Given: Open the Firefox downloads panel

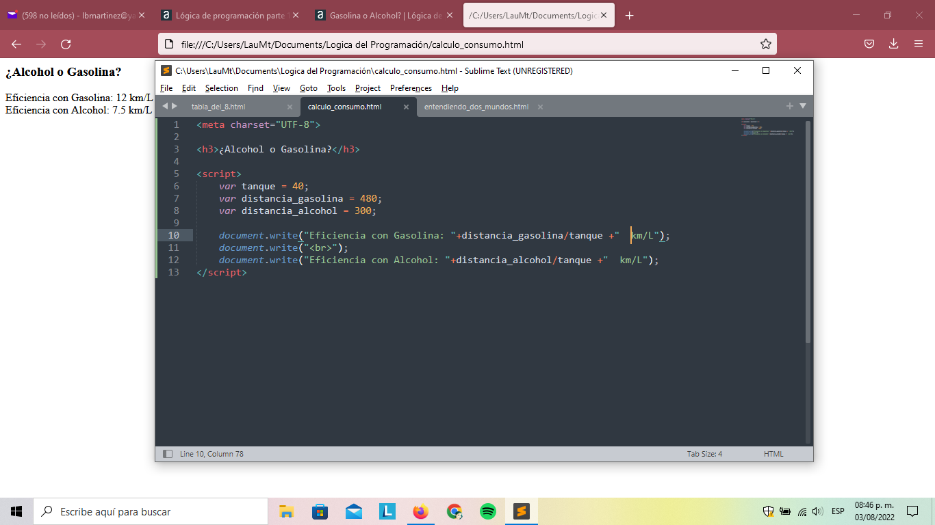Looking at the screenshot, I should pyautogui.click(x=893, y=44).
